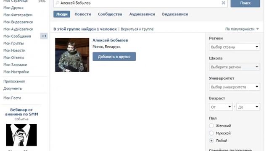Open the Новости tab
269x151 pixels.
click(83, 14)
